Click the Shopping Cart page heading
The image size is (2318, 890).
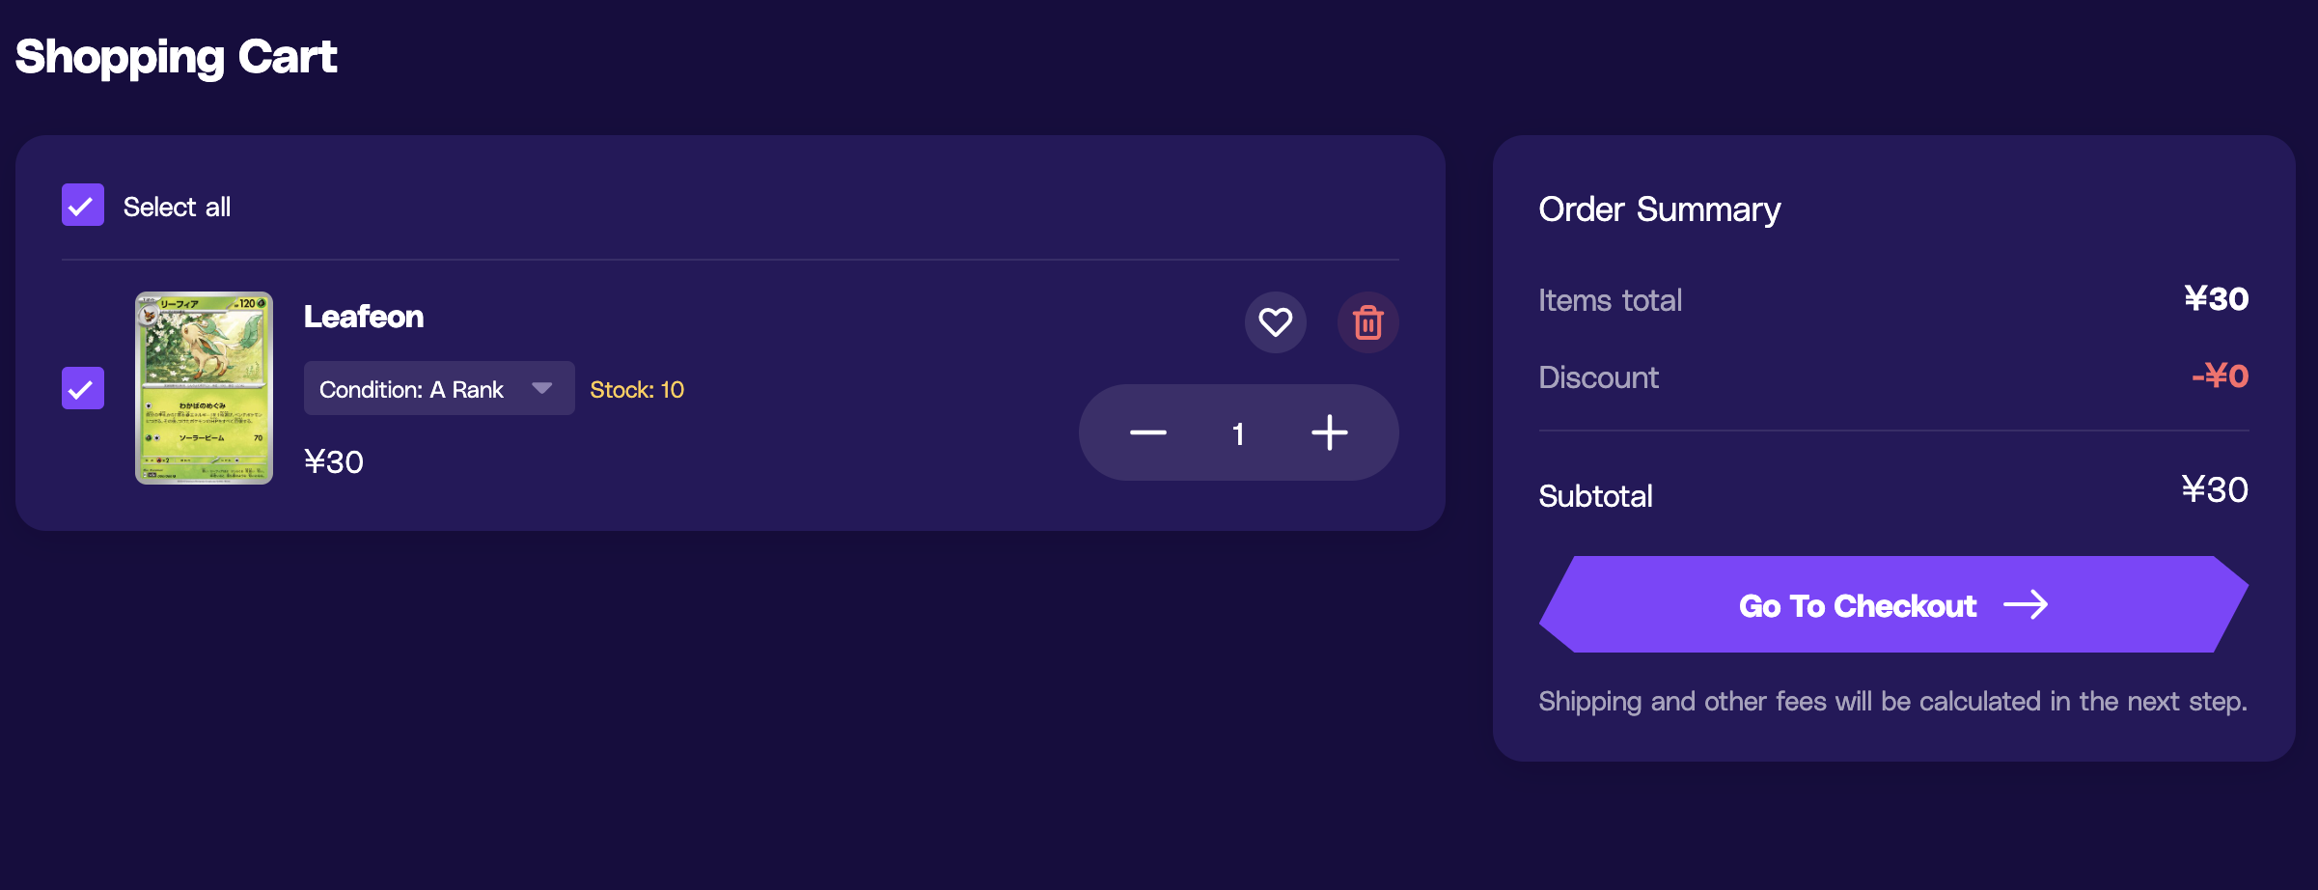[x=177, y=57]
